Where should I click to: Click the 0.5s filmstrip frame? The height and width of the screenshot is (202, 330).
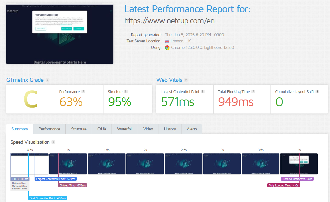[x=30, y=164]
